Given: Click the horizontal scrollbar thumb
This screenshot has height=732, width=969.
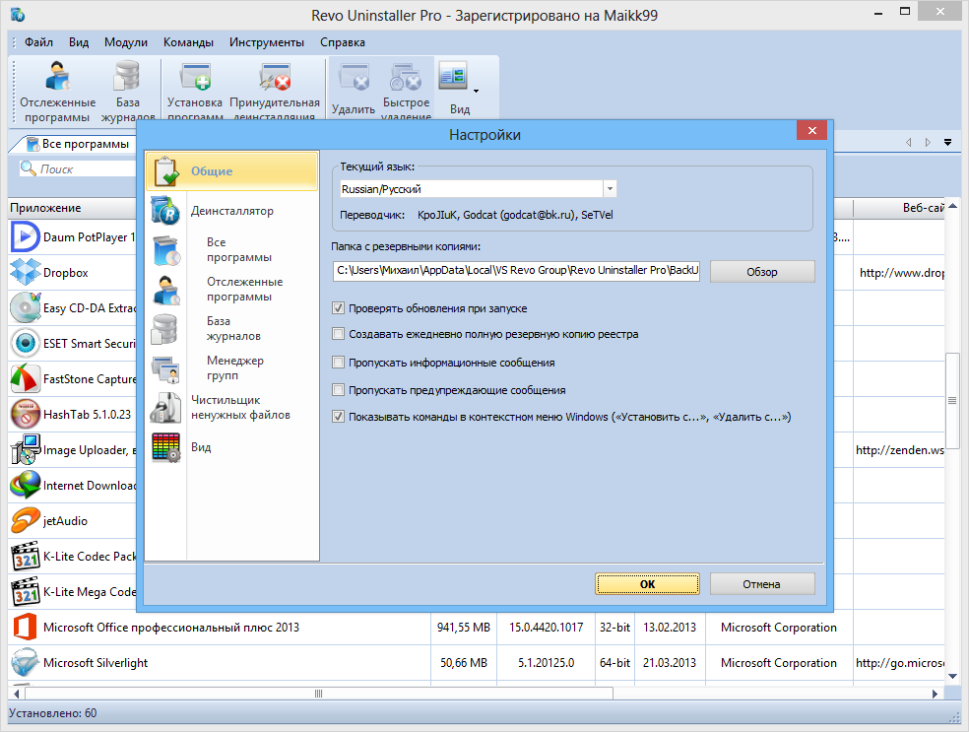Looking at the screenshot, I should (x=318, y=694).
